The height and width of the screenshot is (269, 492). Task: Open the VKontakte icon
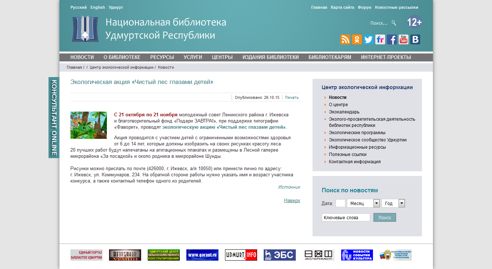point(415,40)
